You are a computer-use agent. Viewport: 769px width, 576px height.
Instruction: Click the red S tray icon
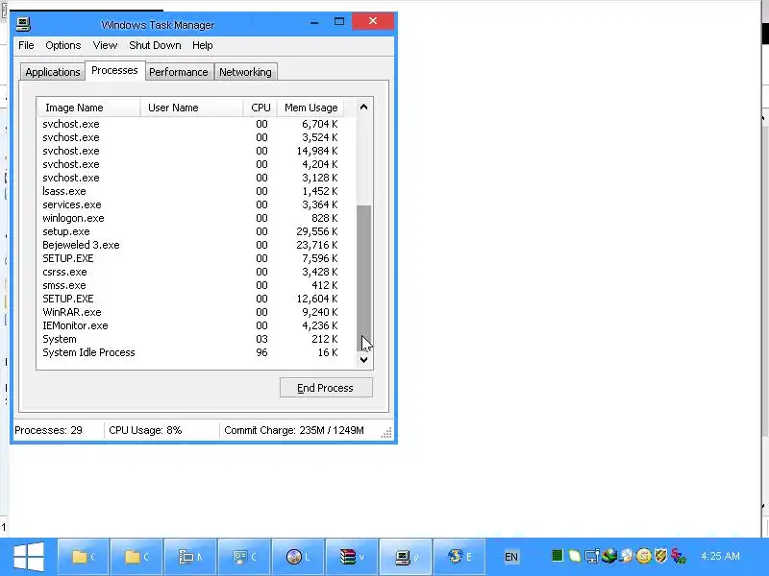pyautogui.click(x=679, y=556)
